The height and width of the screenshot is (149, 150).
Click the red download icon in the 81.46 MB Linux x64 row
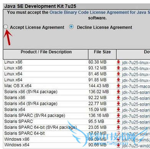[x=119, y=74]
